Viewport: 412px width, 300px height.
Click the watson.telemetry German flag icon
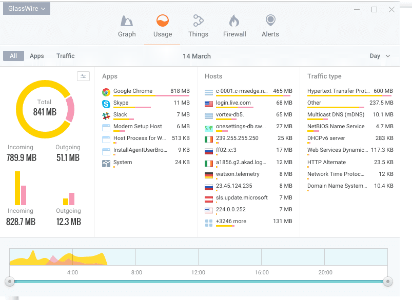coord(209,175)
